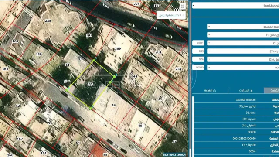Click parcel label '204' on the map
The height and width of the screenshot is (157, 279).
(158, 52)
